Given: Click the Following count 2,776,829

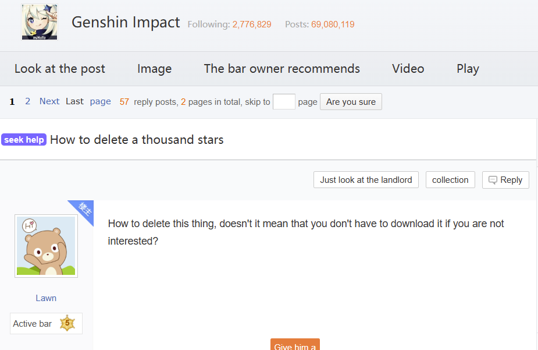Looking at the screenshot, I should pos(252,24).
